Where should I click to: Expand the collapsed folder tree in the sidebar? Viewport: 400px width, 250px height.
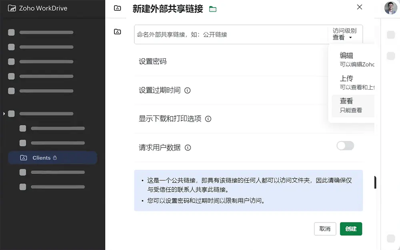click(x=4, y=114)
